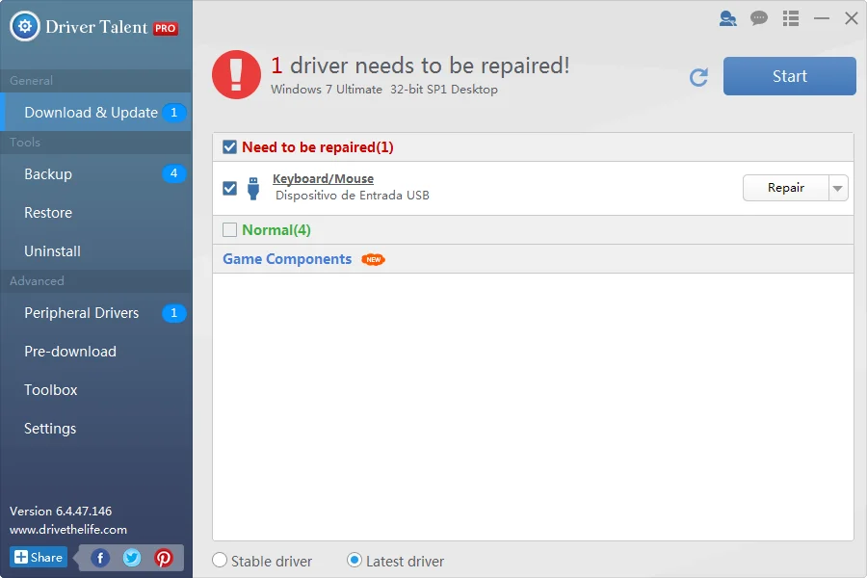Click the blue Share button
Image resolution: width=867 pixels, height=578 pixels.
pos(38,557)
